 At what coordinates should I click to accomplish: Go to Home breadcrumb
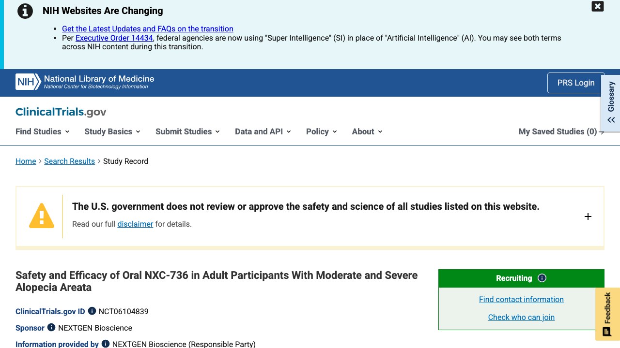point(26,161)
